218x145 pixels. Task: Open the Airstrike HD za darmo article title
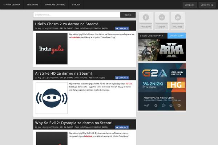coord(63,73)
